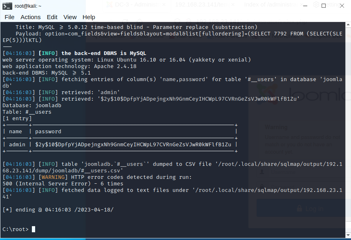The image size is (351, 240).
Task: Click the password hash in the table row
Action: (x=133, y=145)
